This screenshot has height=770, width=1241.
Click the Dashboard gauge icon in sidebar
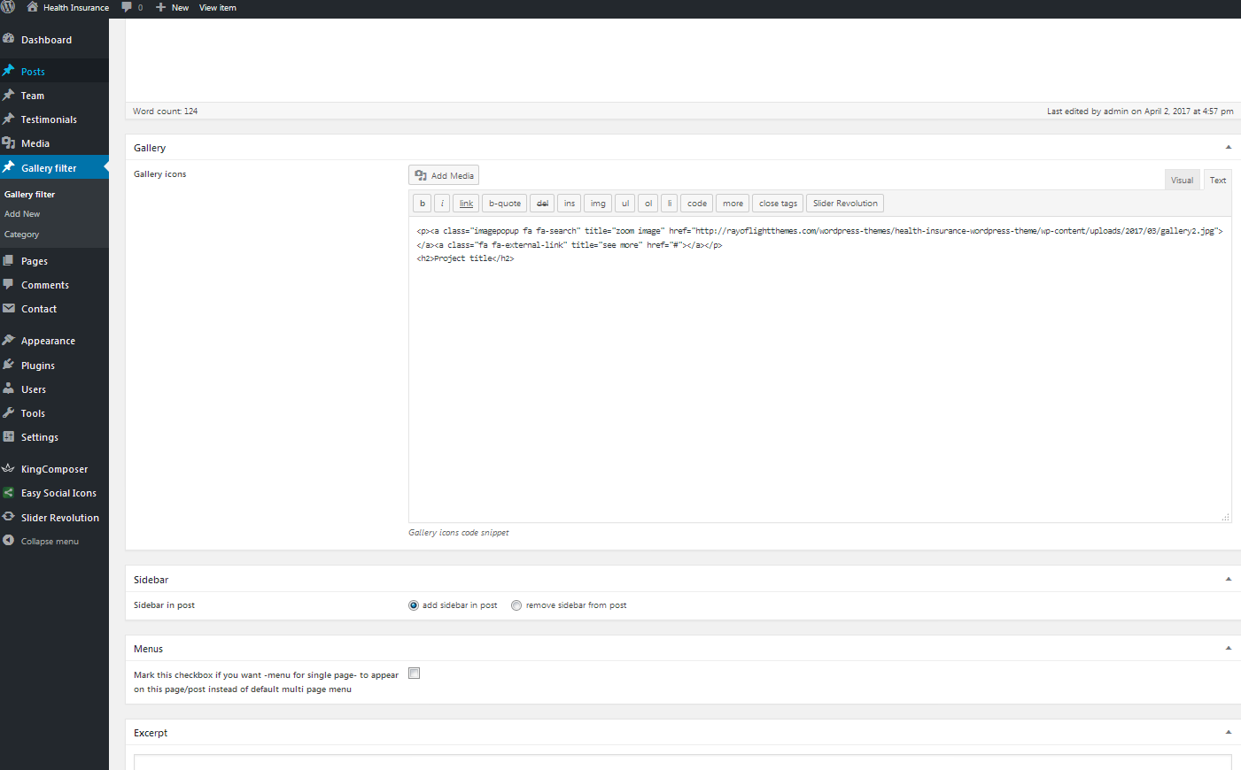9,39
